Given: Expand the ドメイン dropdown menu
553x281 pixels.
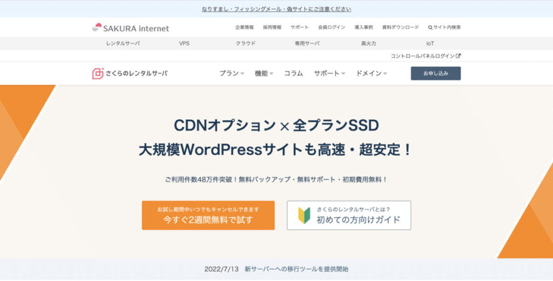Looking at the screenshot, I should 372,73.
